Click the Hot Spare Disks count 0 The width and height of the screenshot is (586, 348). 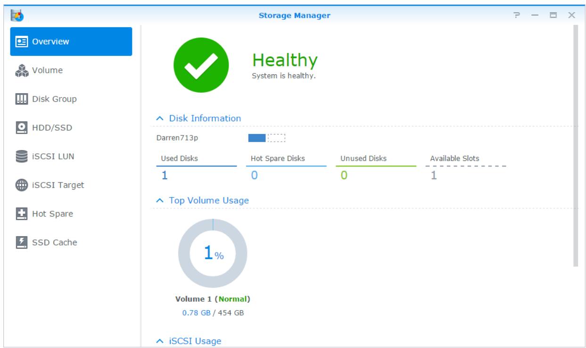(x=254, y=176)
